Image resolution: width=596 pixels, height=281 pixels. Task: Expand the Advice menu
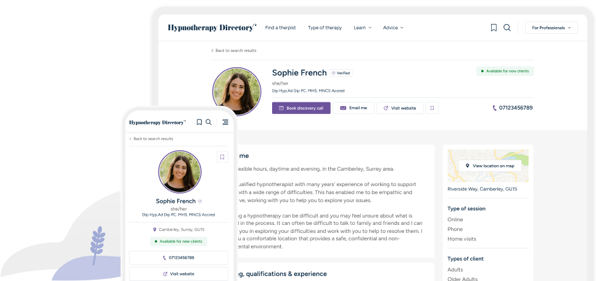393,28
